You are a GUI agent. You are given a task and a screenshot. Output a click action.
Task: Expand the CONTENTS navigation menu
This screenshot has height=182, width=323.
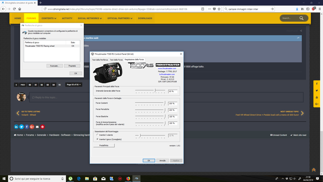tap(49, 18)
